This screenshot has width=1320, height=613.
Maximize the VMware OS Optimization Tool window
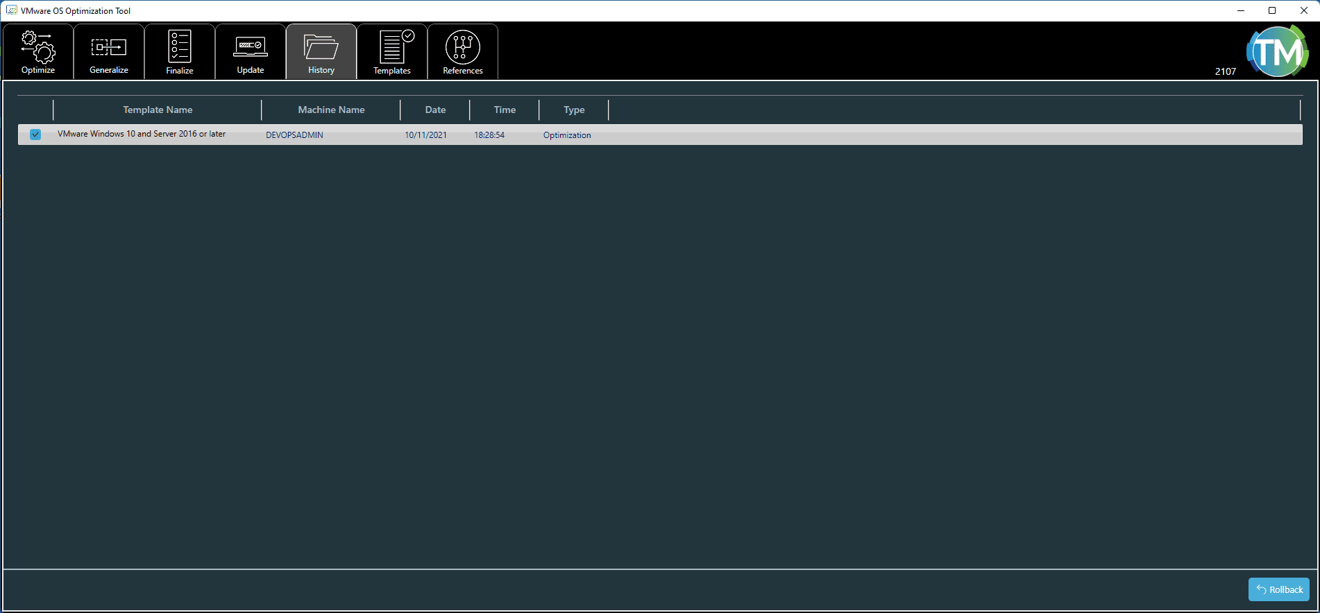[x=1272, y=10]
